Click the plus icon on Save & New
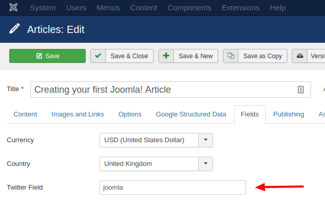325x203 pixels. click(166, 56)
